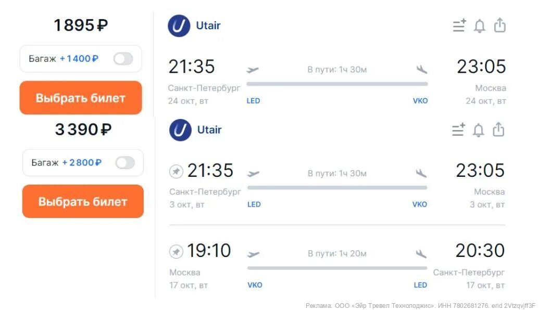Click Выбрать билет for 3390₽
The height and width of the screenshot is (310, 539).
(83, 201)
